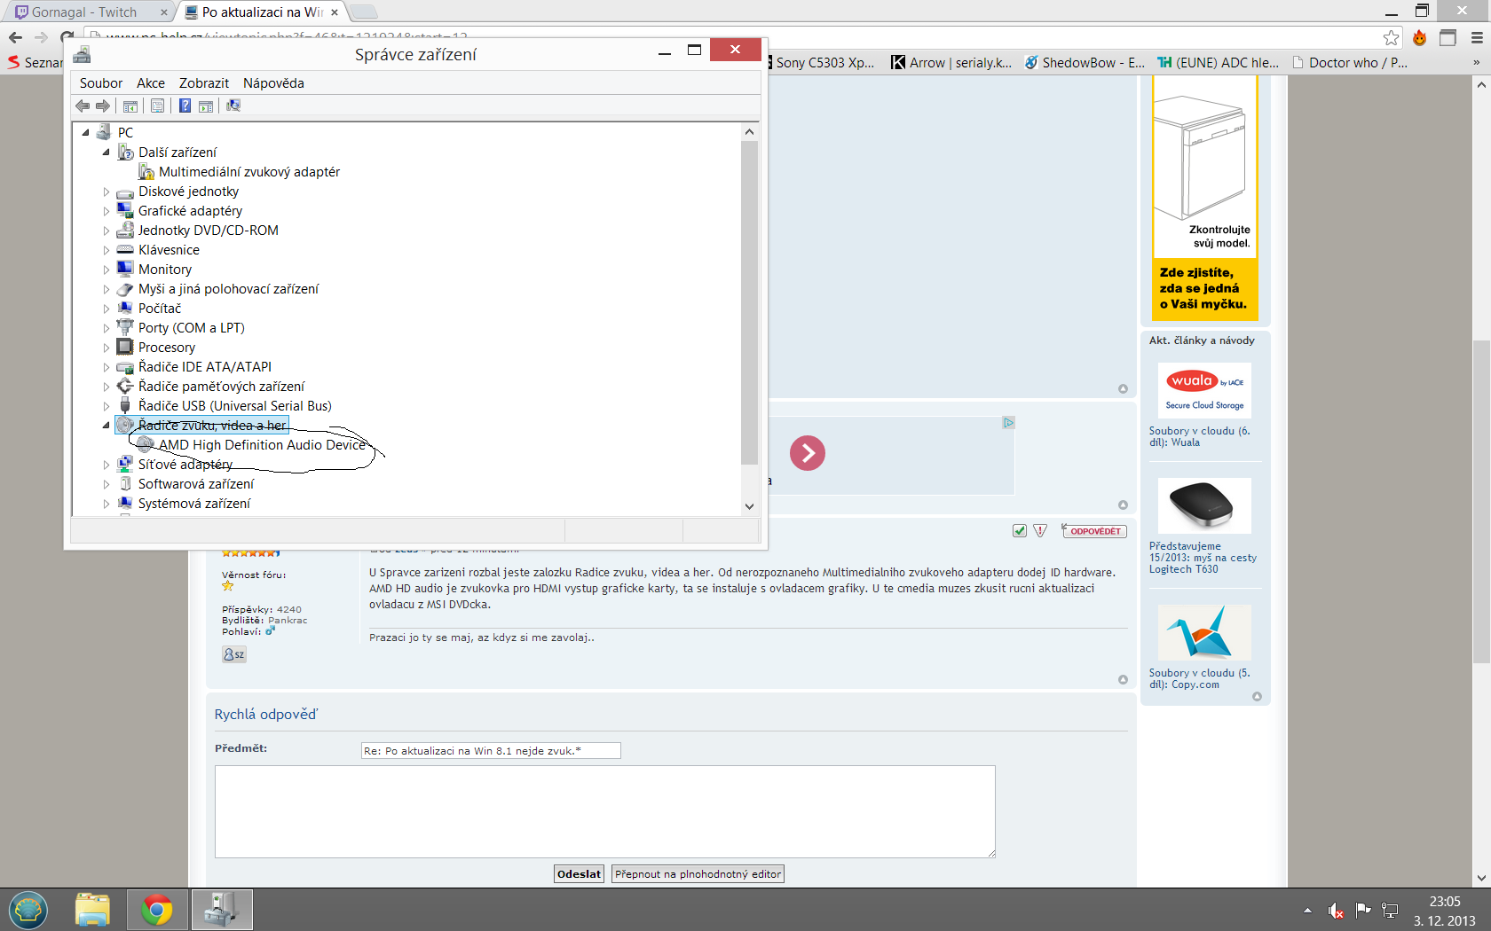1491x931 pixels.
Task: Open the Akce menu
Action: (151, 83)
